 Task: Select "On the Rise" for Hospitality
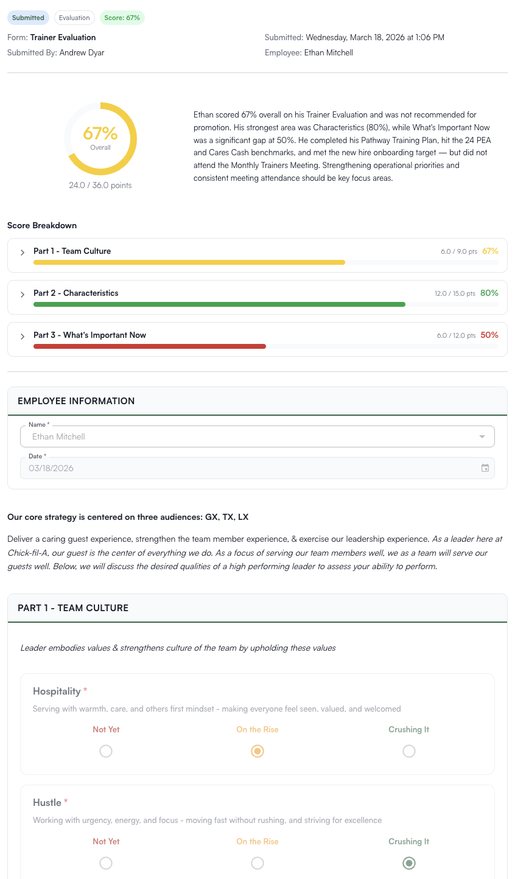257,751
